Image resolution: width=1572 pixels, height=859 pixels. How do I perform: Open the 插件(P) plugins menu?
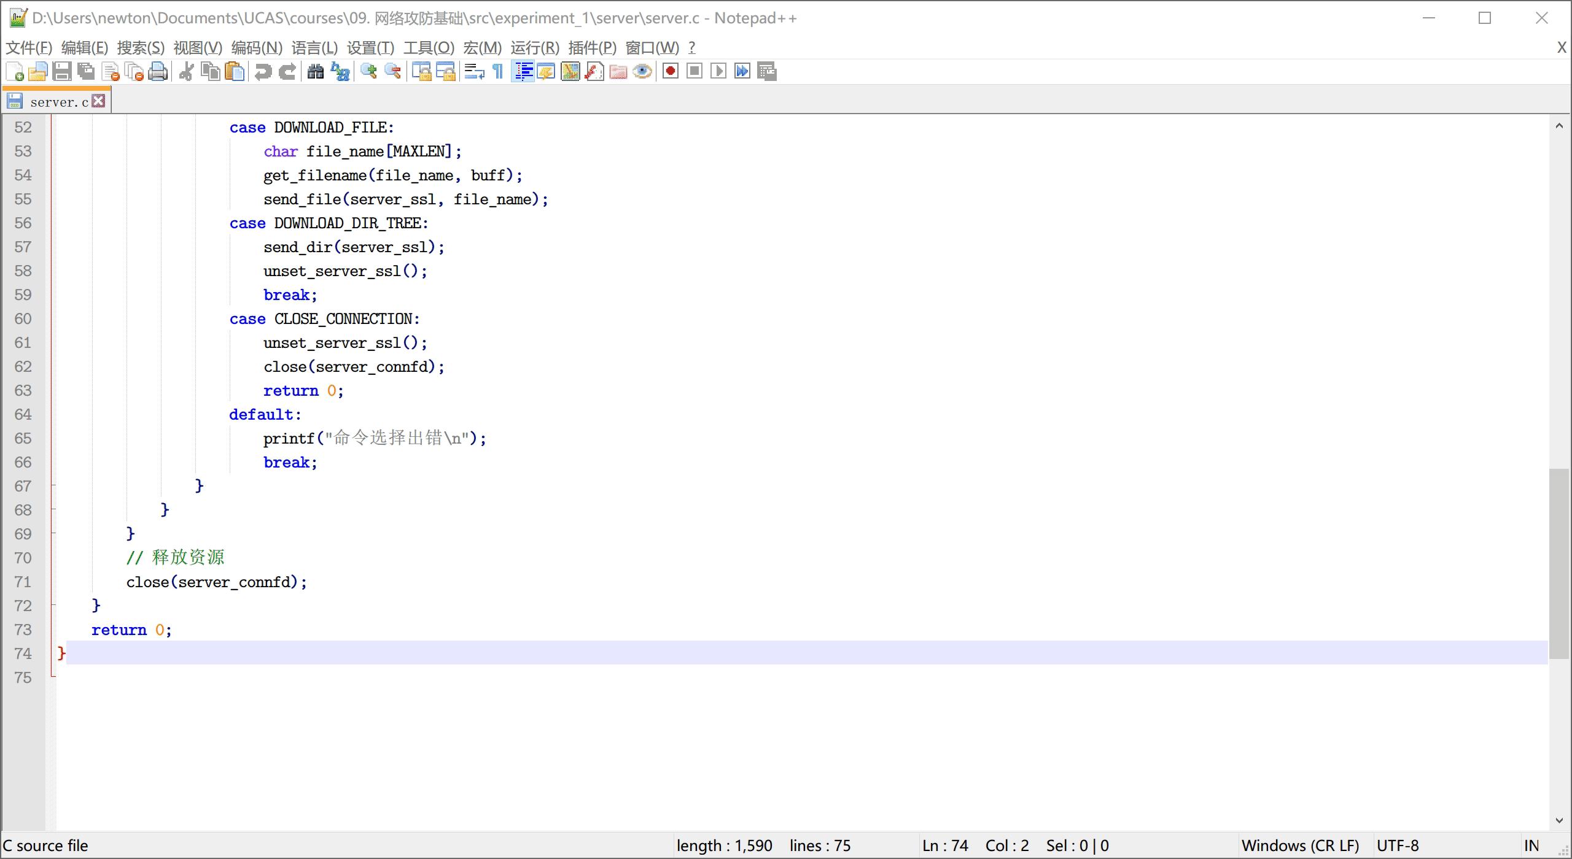coord(592,47)
